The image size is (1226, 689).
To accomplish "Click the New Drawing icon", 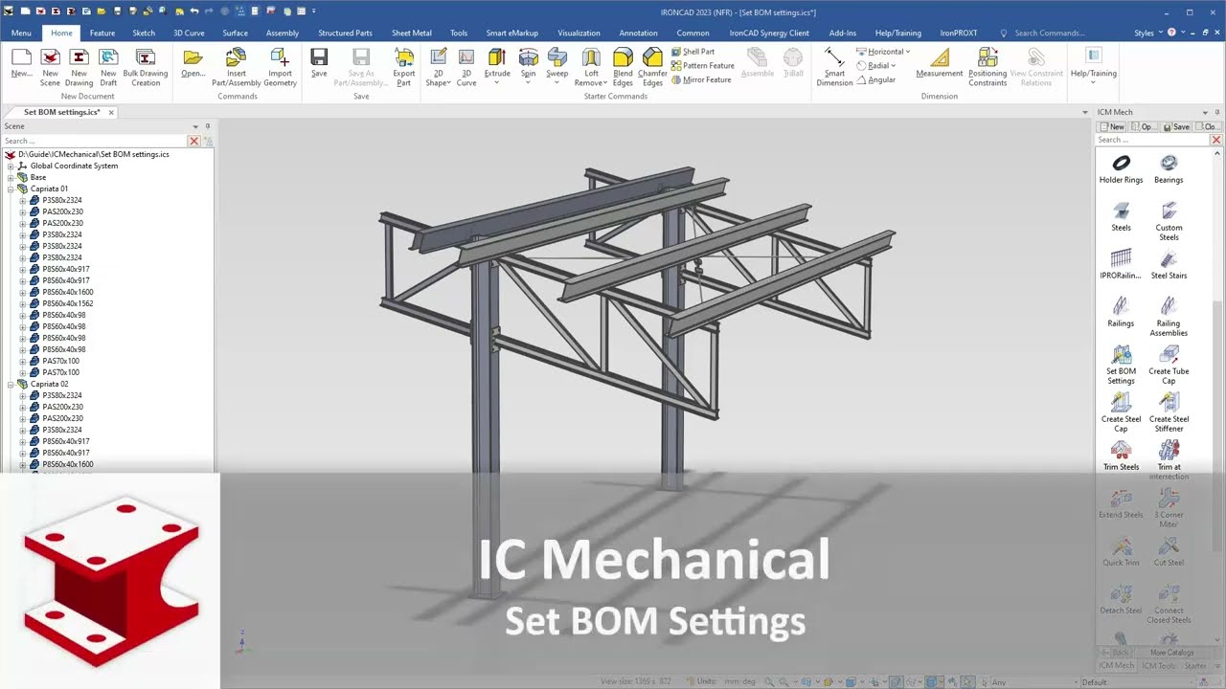I will pyautogui.click(x=79, y=66).
